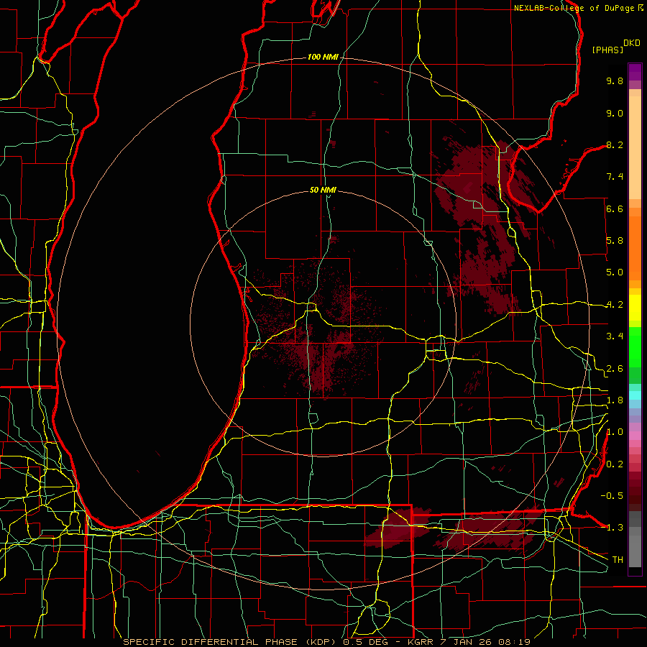Click the [PHAS] units label
The height and width of the screenshot is (647, 647).
tap(607, 50)
